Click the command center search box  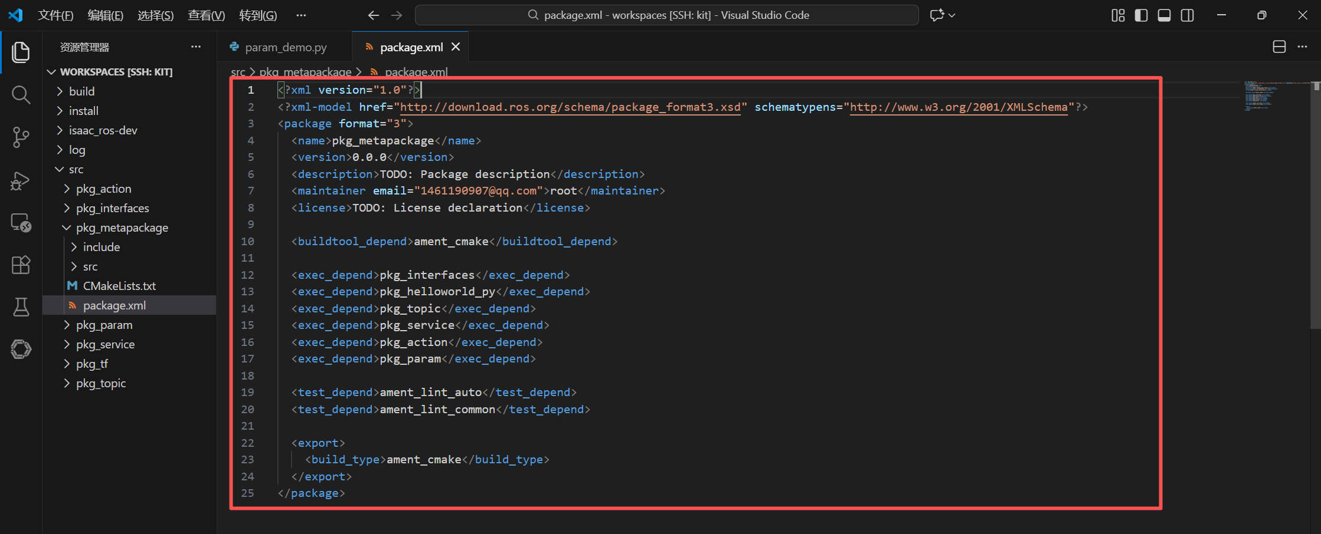coord(666,15)
